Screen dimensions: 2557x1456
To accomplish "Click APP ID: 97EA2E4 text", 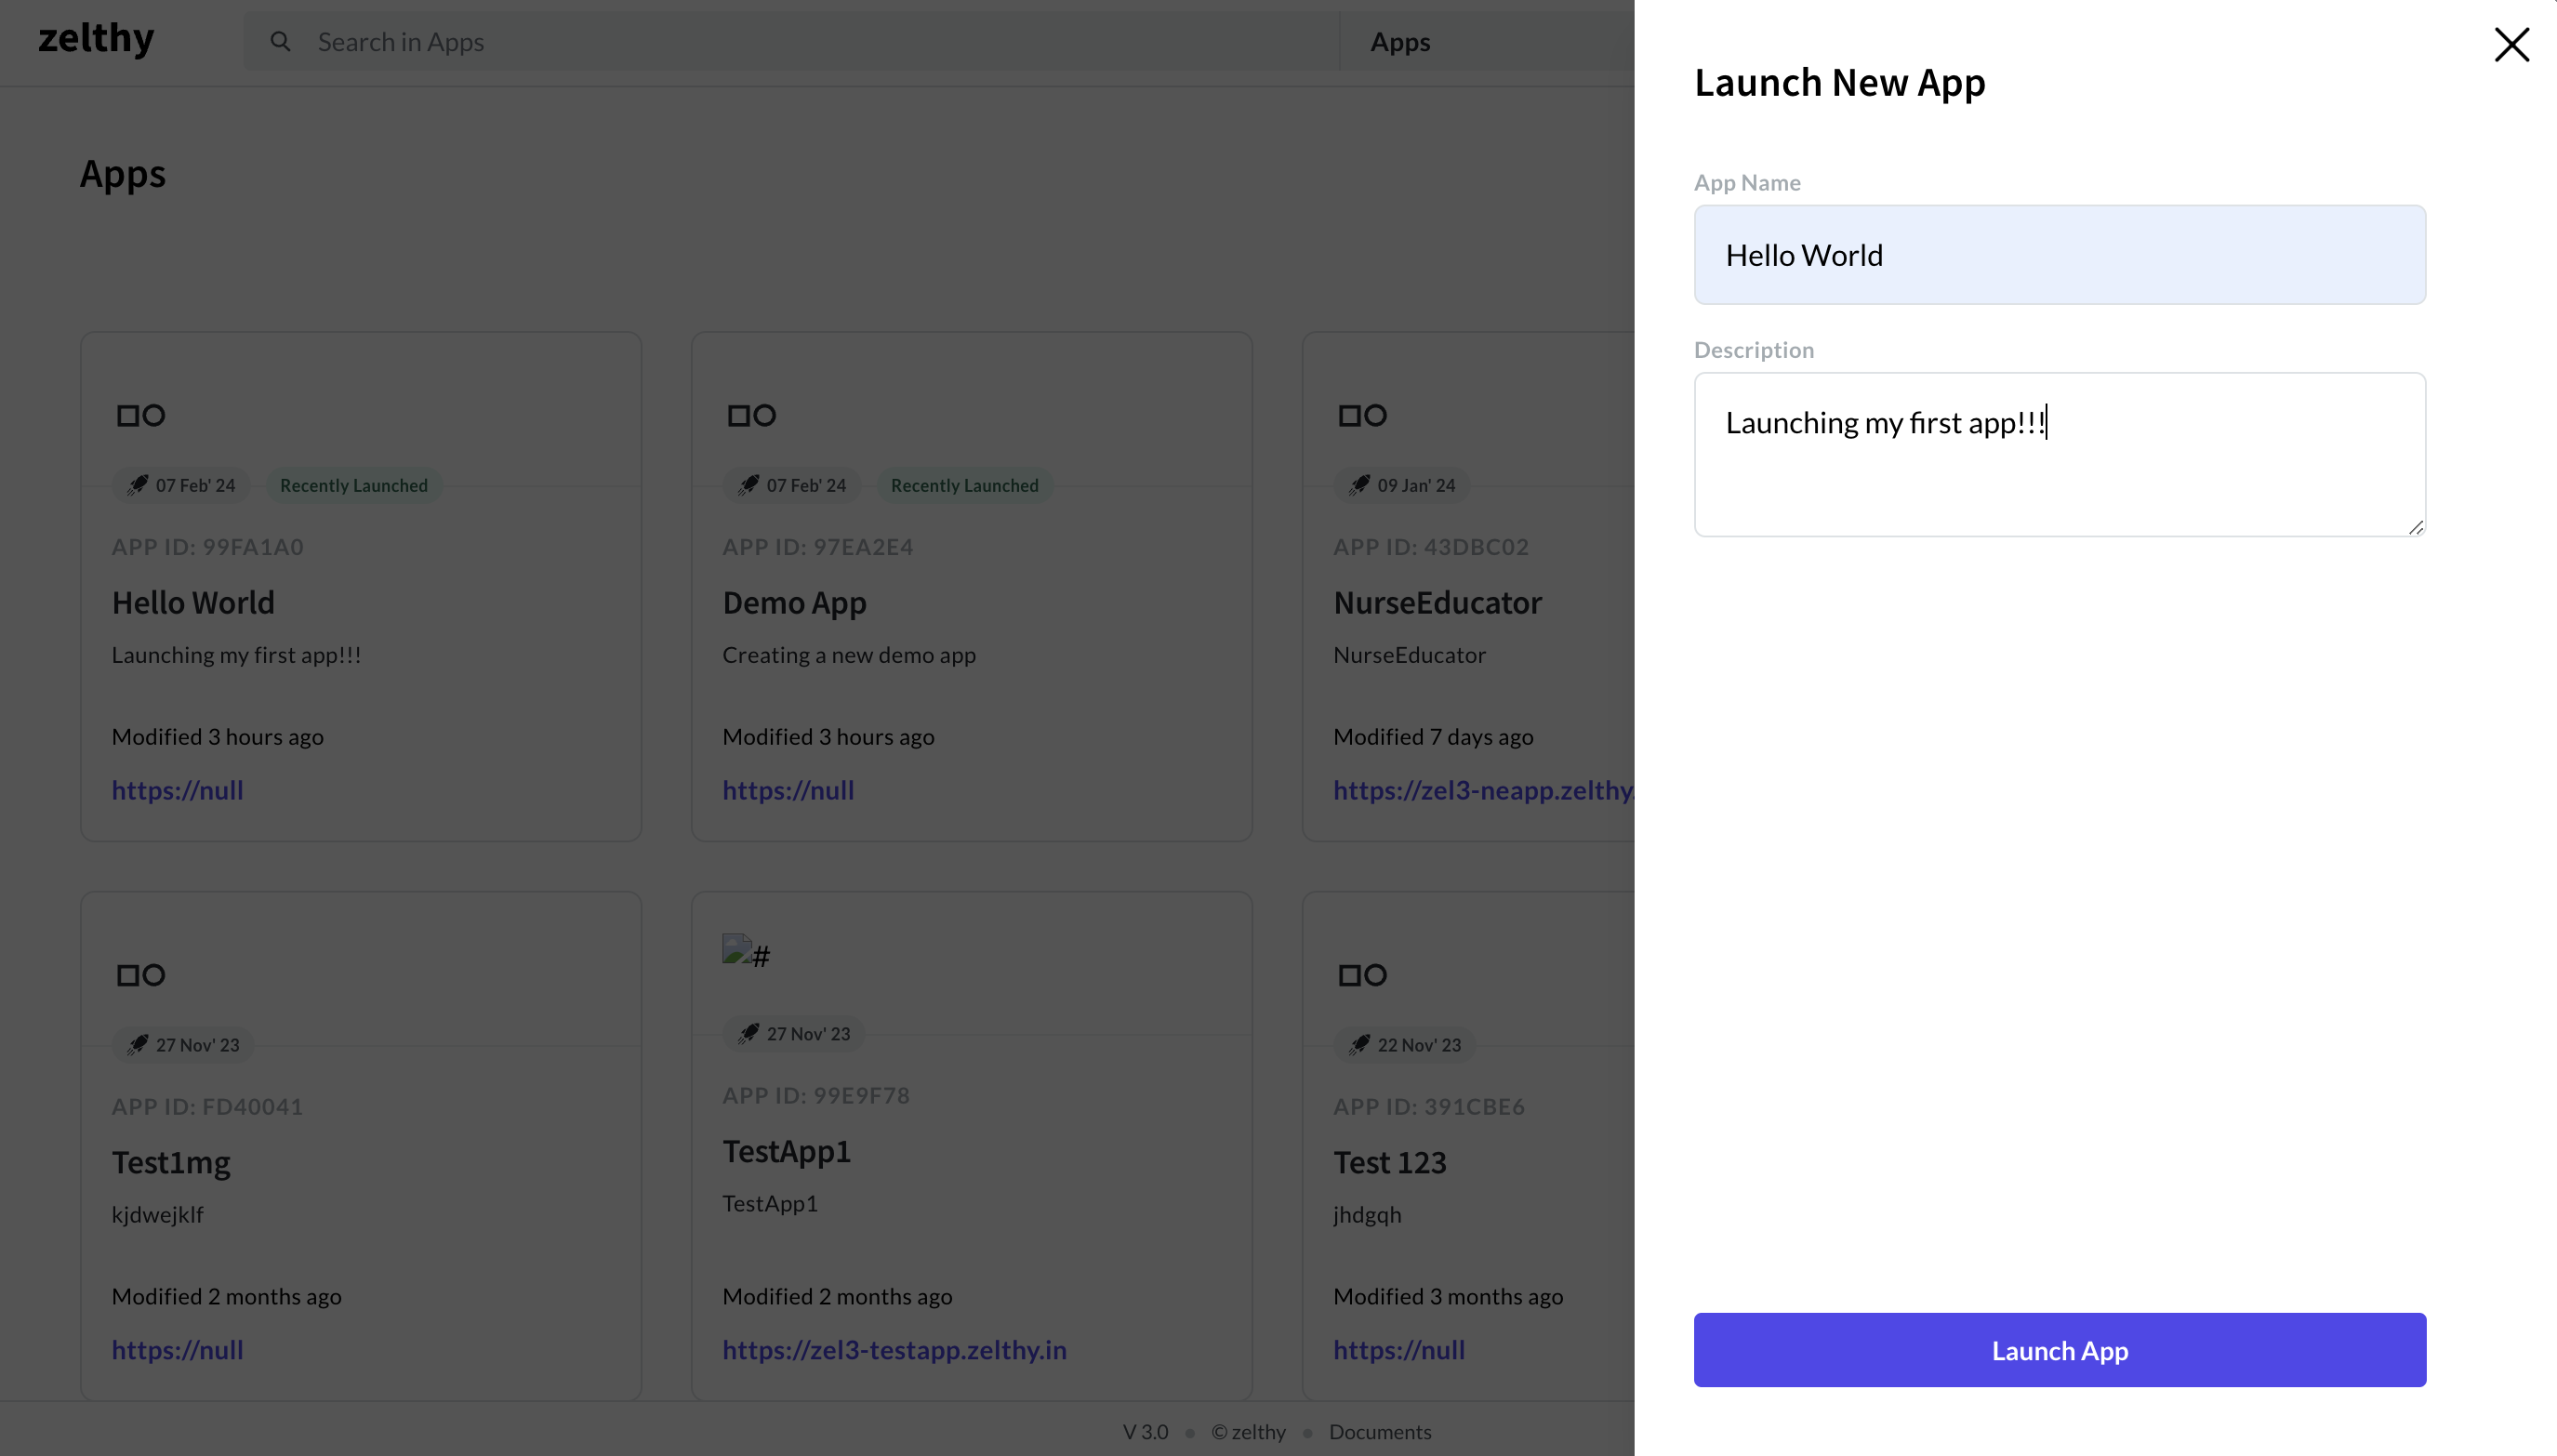I will point(818,547).
